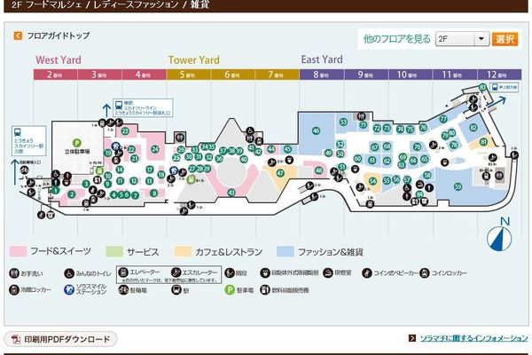Click the green parking P icon on map
This screenshot has width=532, height=355.
click(x=75, y=142)
